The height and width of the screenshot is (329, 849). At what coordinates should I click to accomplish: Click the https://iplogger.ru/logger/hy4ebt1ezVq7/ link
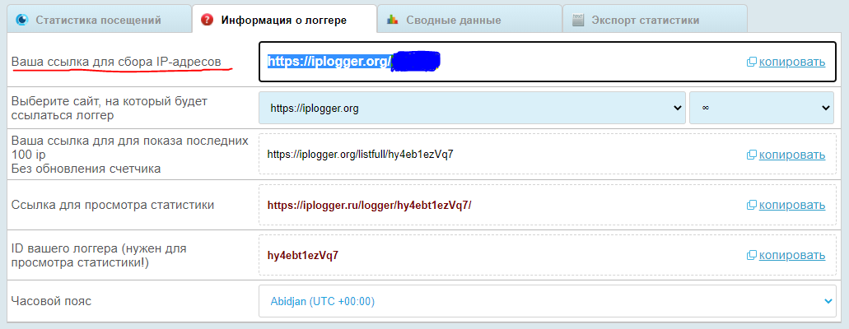369,205
